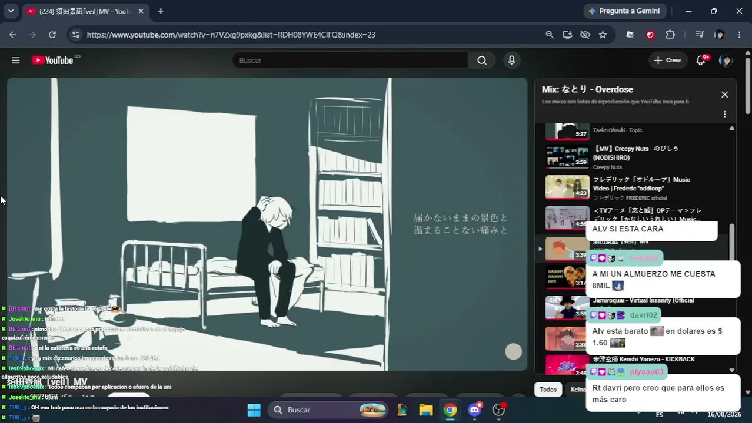Click the YouTube search magnifier button
The width and height of the screenshot is (752, 423).
[482, 60]
